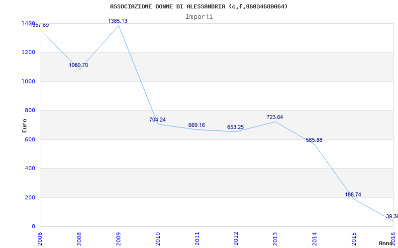Click the 2014 x-axis tick label
Viewport: 398px width, 248px height.
point(315,239)
